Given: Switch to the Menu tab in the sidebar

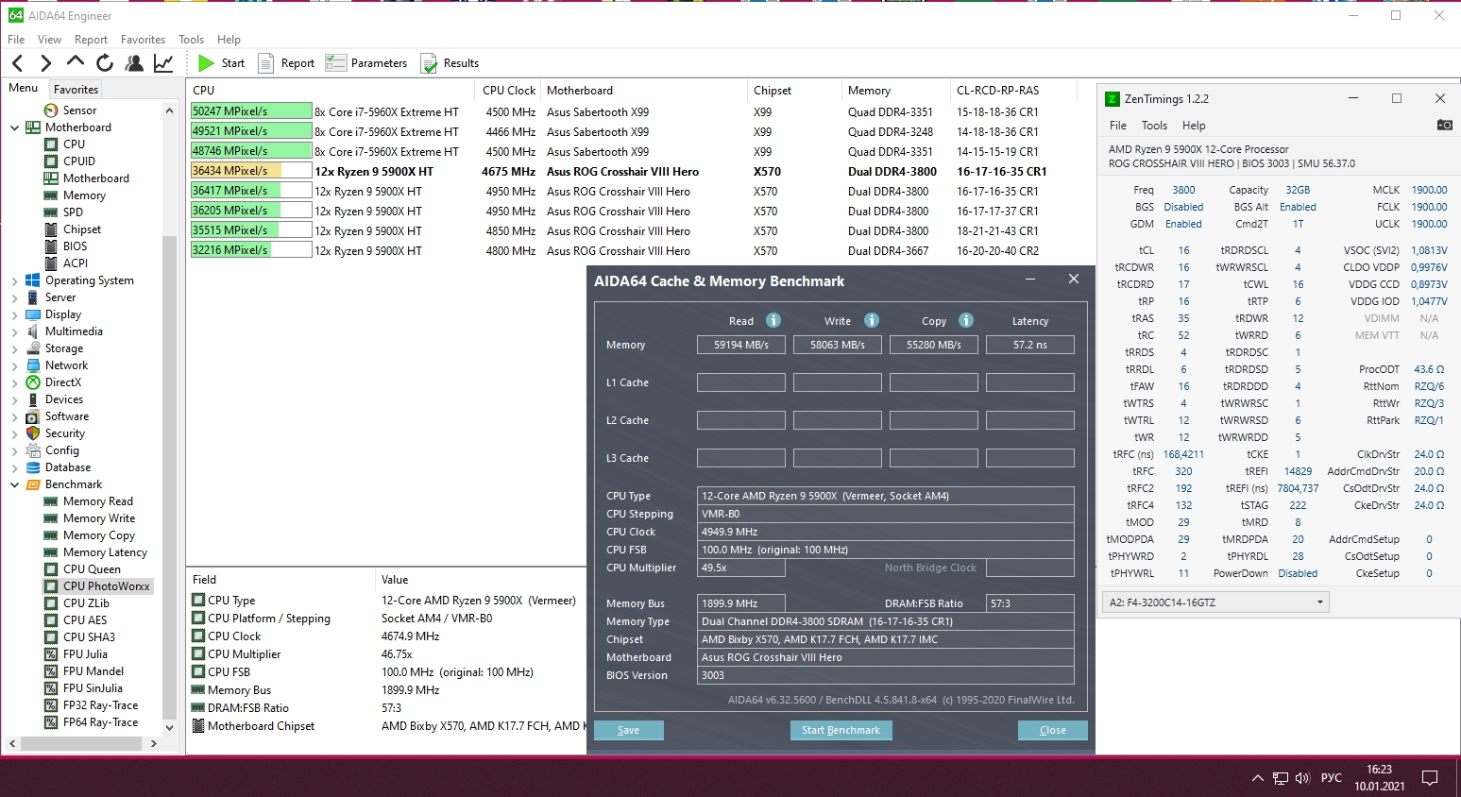Looking at the screenshot, I should 24,89.
